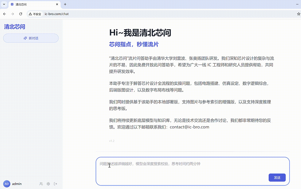Open settings gear in sidebar footer
Viewport: 301px width, 189px height.
48,184
